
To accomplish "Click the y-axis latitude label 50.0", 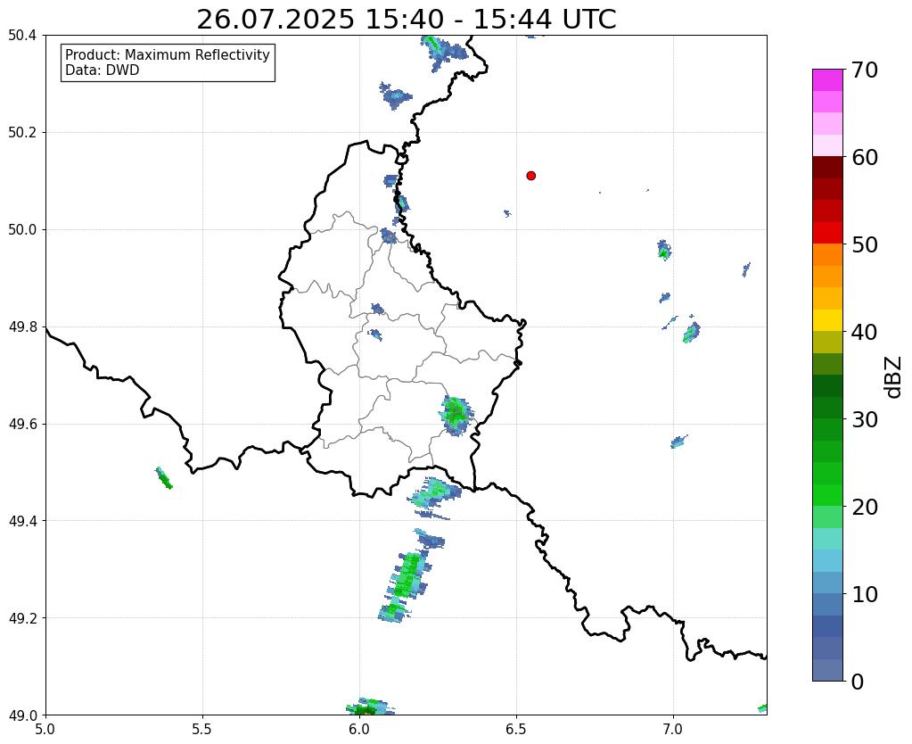I will tap(22, 230).
